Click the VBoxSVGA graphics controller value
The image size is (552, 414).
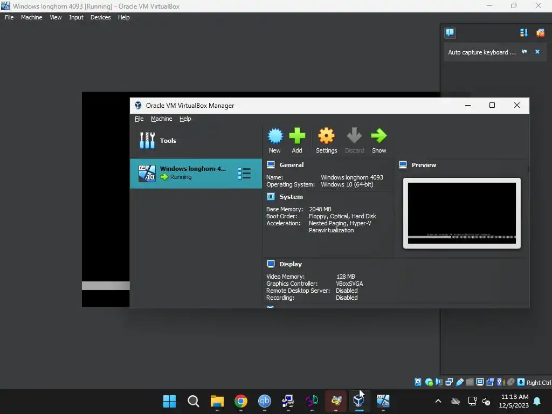point(349,284)
